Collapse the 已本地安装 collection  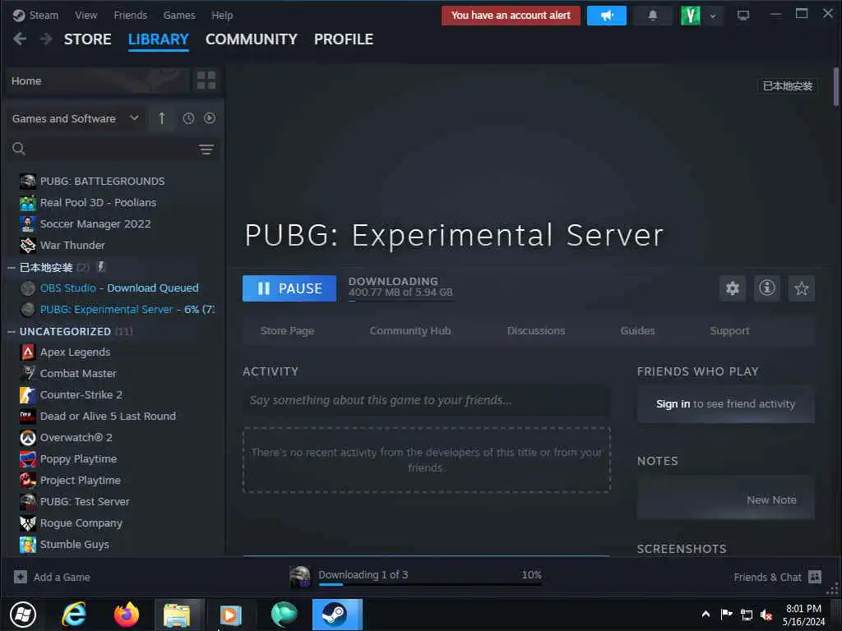[x=12, y=267]
